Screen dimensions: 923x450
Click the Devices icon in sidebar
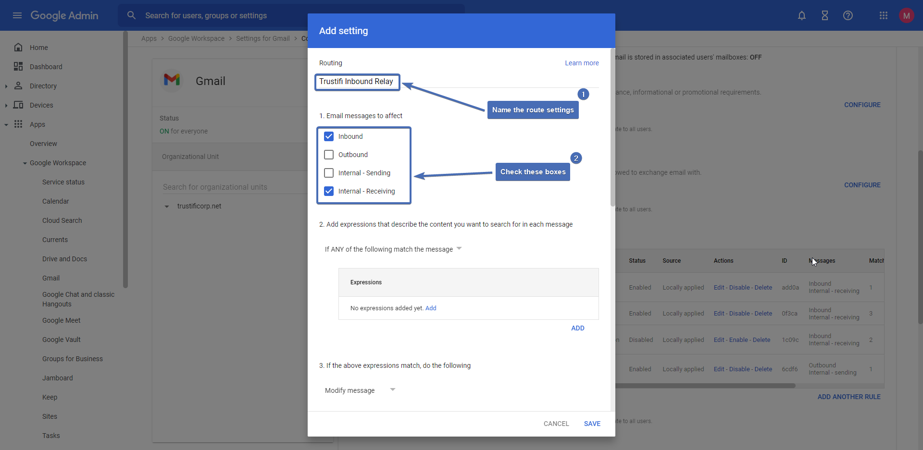18,105
